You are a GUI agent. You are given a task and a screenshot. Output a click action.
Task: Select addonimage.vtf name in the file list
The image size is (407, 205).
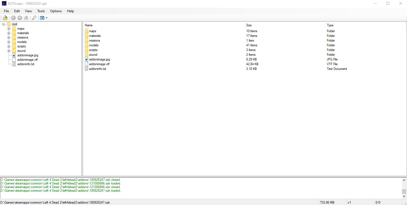tap(99, 64)
